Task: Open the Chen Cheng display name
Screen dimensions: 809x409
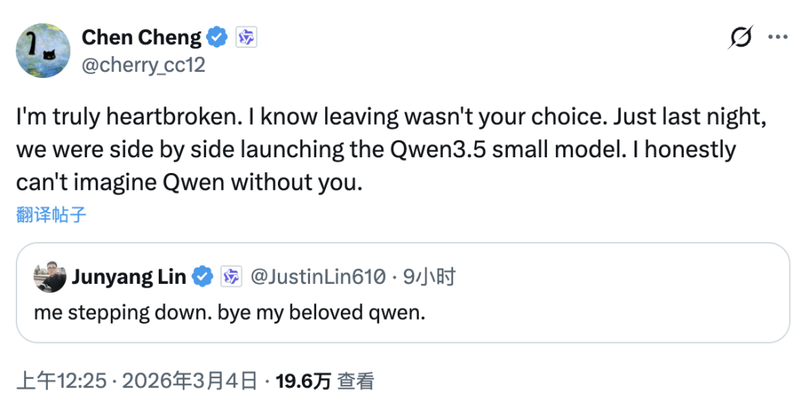Action: coord(141,37)
